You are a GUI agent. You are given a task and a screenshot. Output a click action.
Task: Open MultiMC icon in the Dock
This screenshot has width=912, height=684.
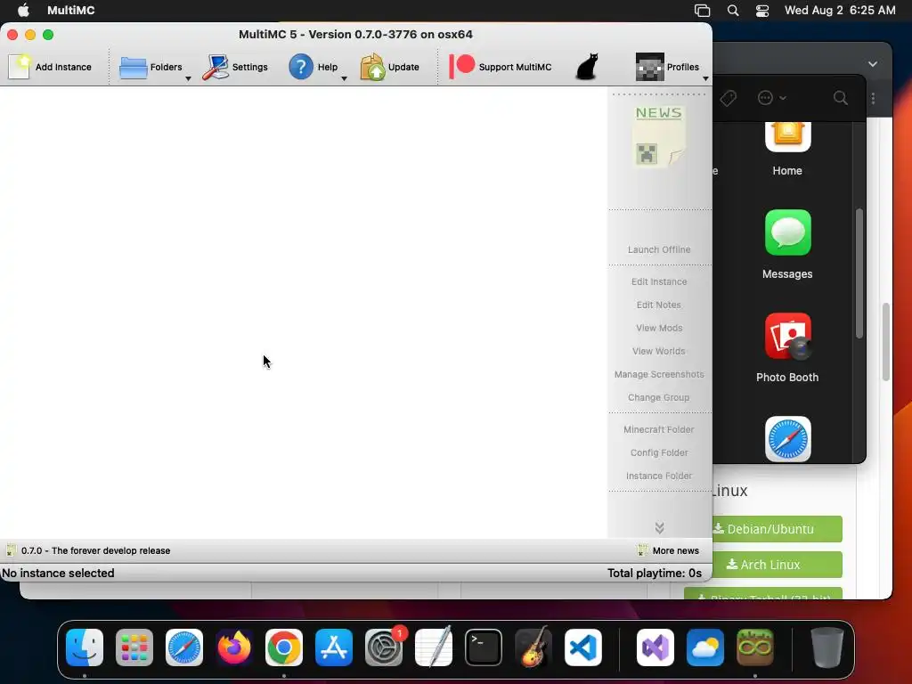755,647
